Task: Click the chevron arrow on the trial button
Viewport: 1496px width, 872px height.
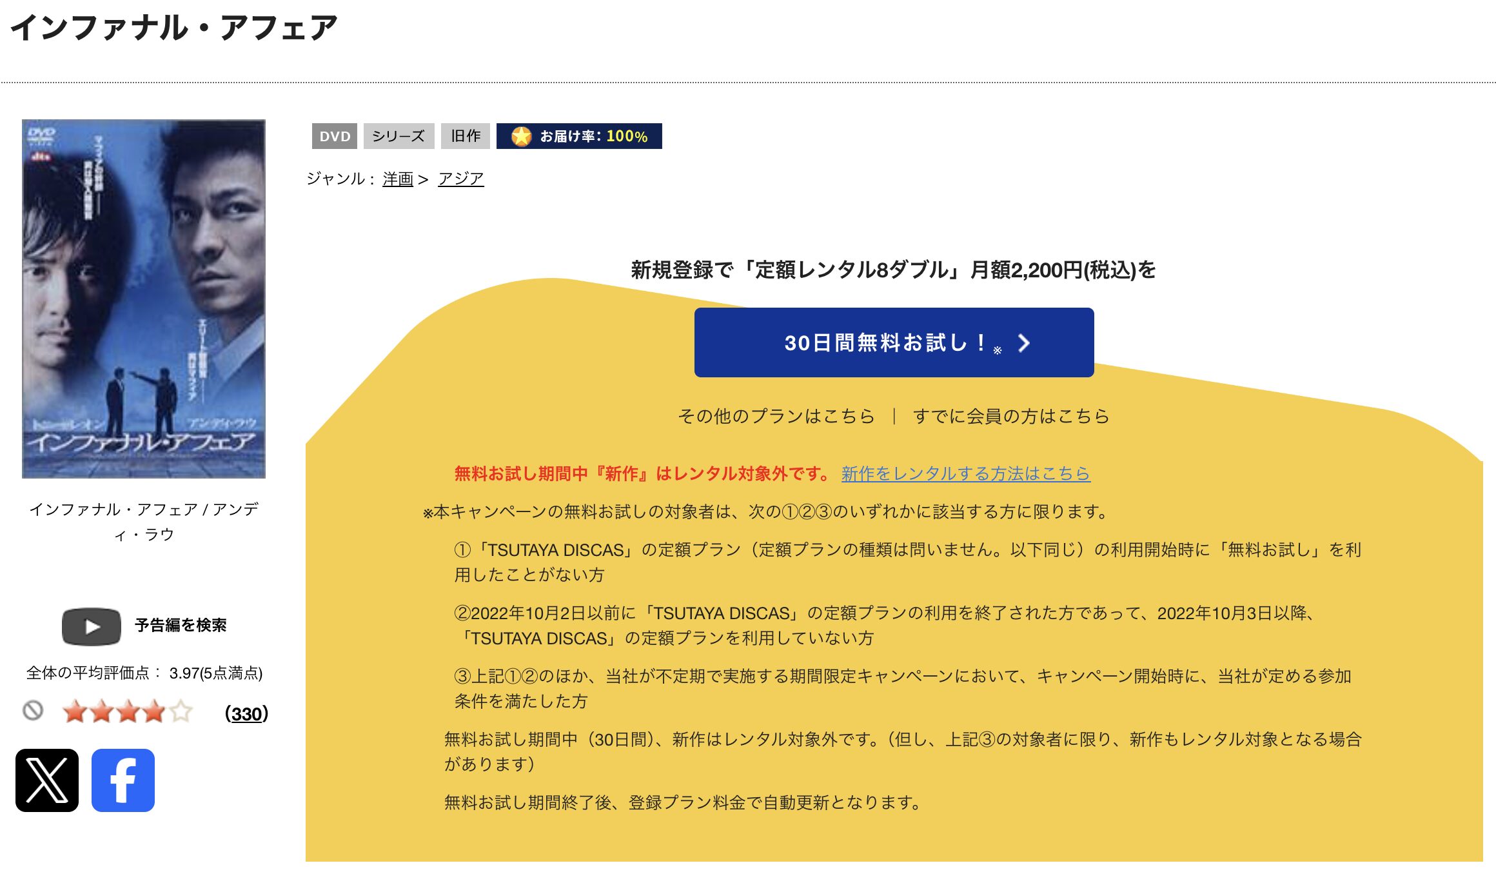Action: tap(1024, 342)
